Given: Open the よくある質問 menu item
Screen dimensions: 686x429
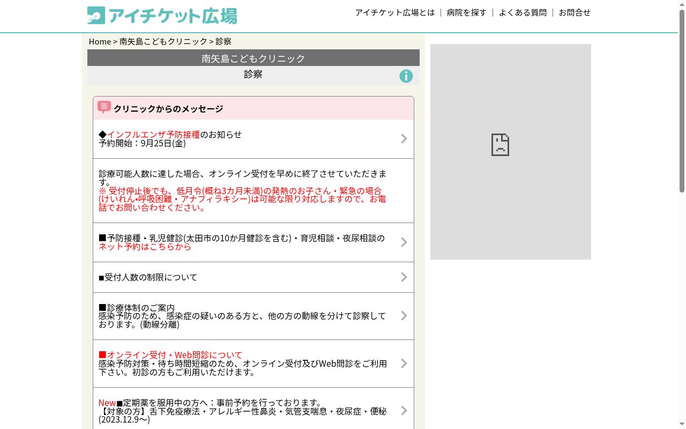Looking at the screenshot, I should [x=523, y=12].
